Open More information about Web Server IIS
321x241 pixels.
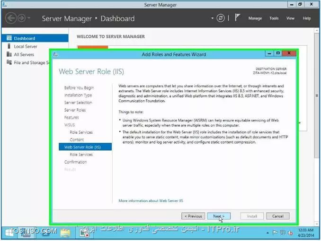(151, 201)
